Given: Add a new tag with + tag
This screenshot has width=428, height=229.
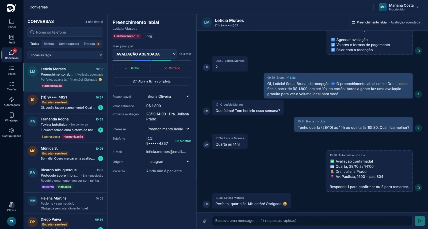Looking at the screenshot, I should [x=148, y=36].
